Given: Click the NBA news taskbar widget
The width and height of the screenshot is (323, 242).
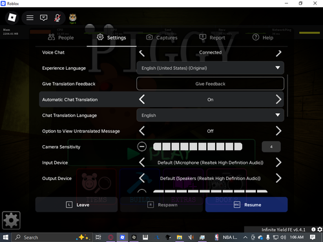Looking at the screenshot, I should (226, 237).
